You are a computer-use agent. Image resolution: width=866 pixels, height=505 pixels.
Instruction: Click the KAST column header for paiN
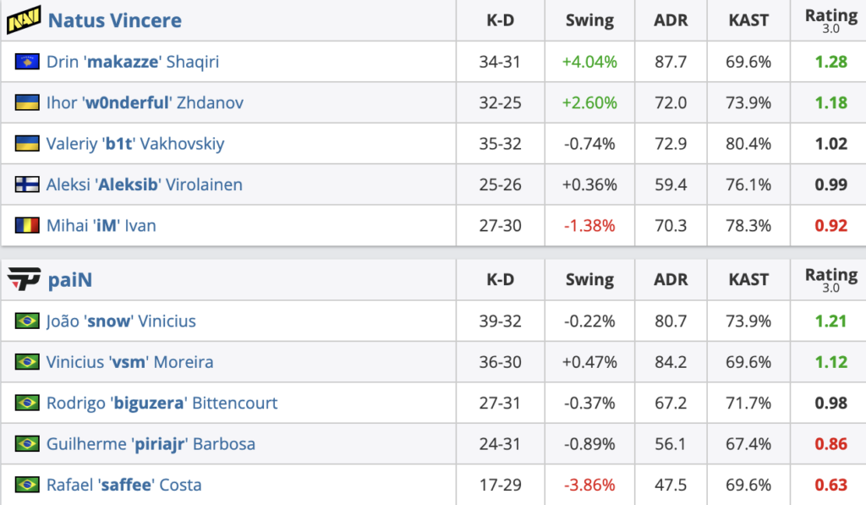748,280
